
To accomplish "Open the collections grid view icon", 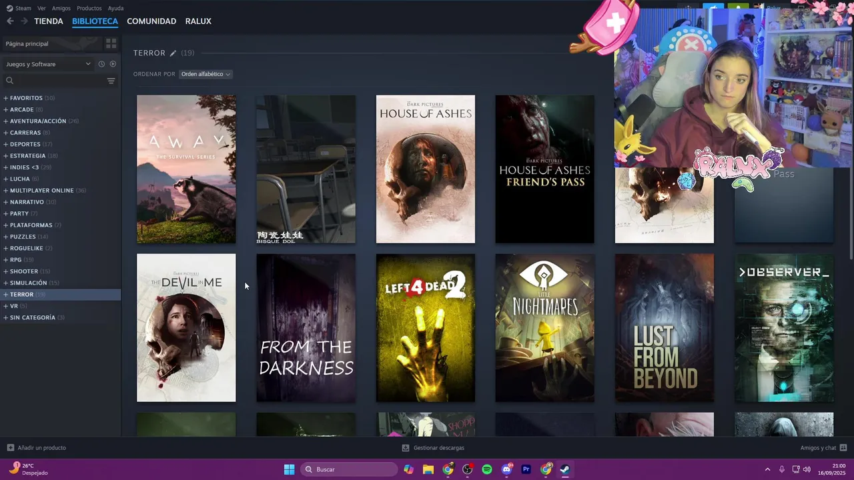I will coord(111,43).
